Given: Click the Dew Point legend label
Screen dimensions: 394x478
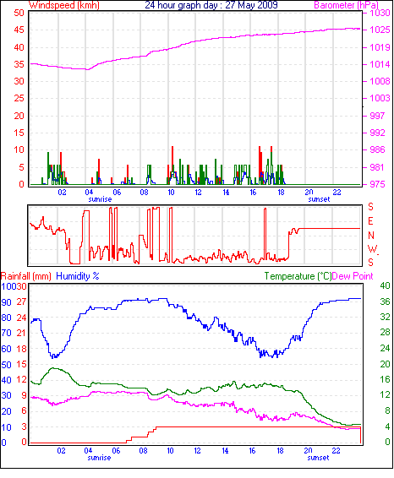Looking at the screenshot, I should pyautogui.click(x=353, y=276).
